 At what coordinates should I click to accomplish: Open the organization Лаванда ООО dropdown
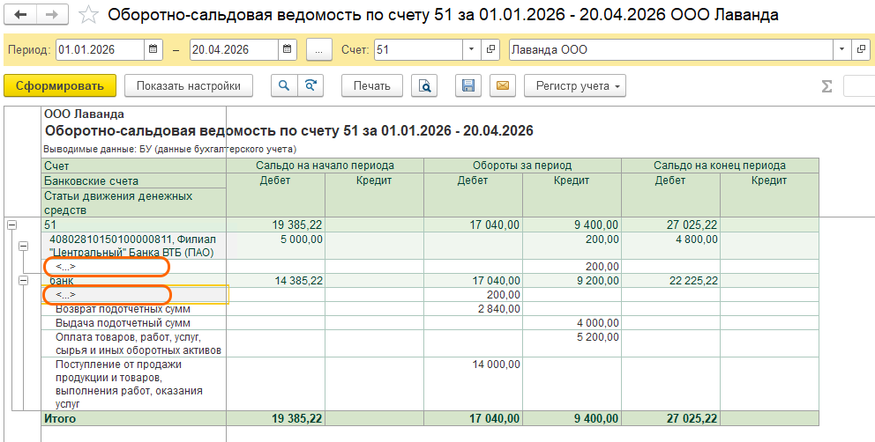click(842, 50)
